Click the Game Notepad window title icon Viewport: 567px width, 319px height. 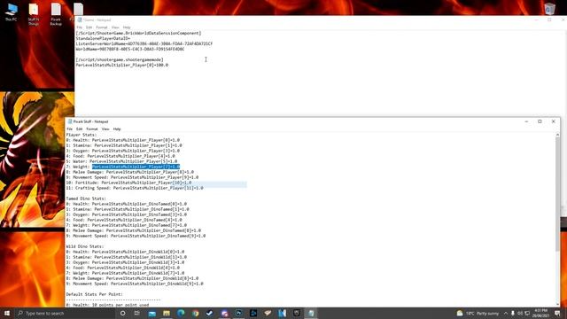click(80, 19)
